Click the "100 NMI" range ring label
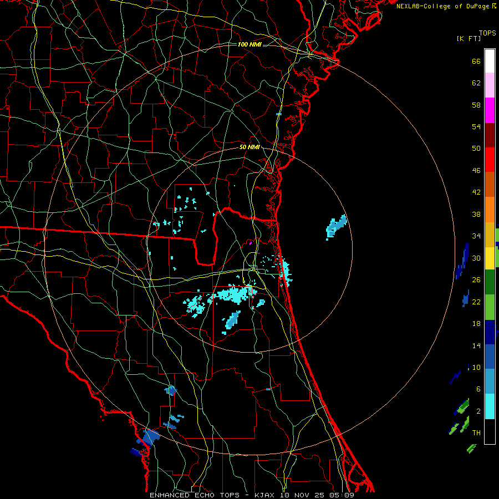Image resolution: width=499 pixels, height=499 pixels. pyautogui.click(x=249, y=44)
